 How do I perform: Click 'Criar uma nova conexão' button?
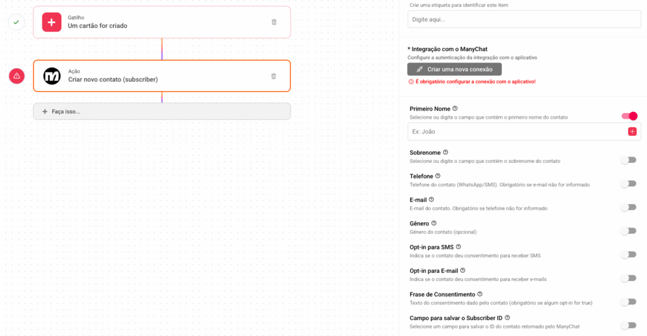point(454,69)
